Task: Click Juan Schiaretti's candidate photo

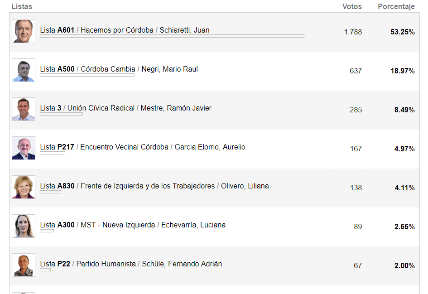Action: 24,31
